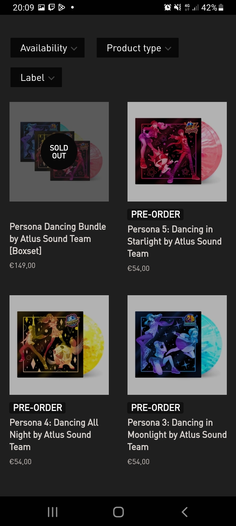
Task: Tap the muted sound status icon
Action: (x=177, y=7)
